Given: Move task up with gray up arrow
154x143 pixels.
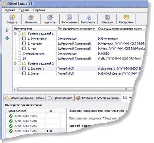Looking at the screenshot, I should pos(7,30).
